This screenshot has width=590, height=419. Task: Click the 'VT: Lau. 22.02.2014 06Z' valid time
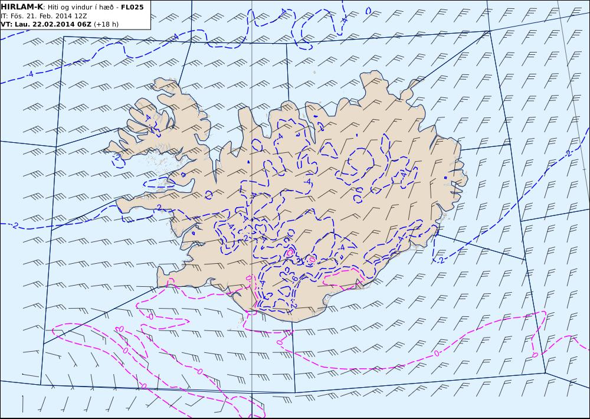(46, 24)
